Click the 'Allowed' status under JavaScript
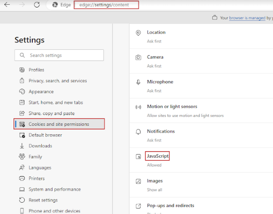This screenshot has height=214, width=273. pos(154,165)
